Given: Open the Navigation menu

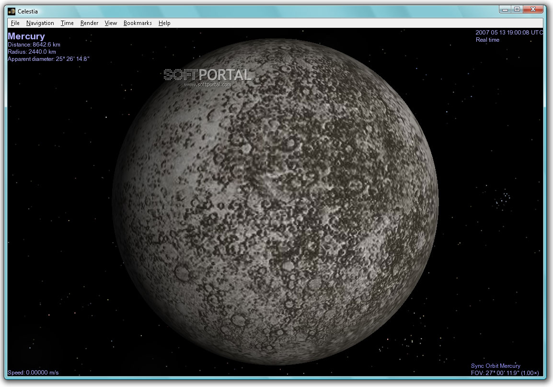Looking at the screenshot, I should point(40,23).
